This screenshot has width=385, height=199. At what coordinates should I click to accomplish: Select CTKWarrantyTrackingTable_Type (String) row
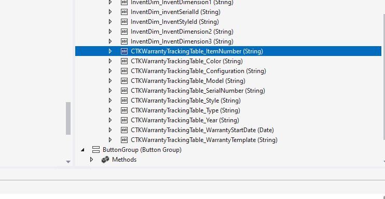point(228,110)
